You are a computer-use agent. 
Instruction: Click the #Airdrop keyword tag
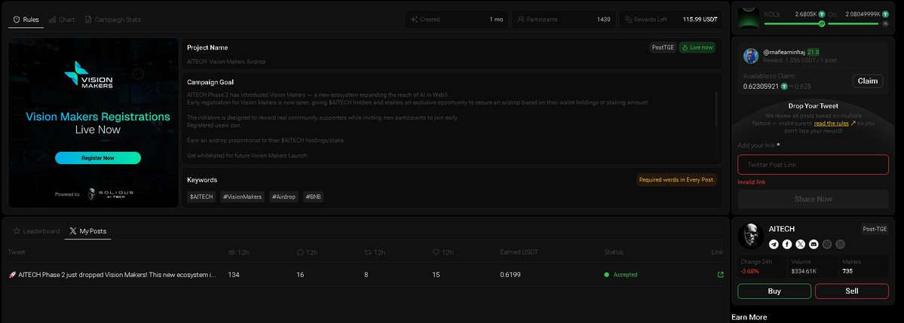click(x=283, y=197)
